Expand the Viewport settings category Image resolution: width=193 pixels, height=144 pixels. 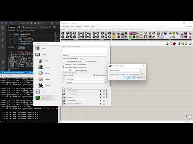point(37,79)
